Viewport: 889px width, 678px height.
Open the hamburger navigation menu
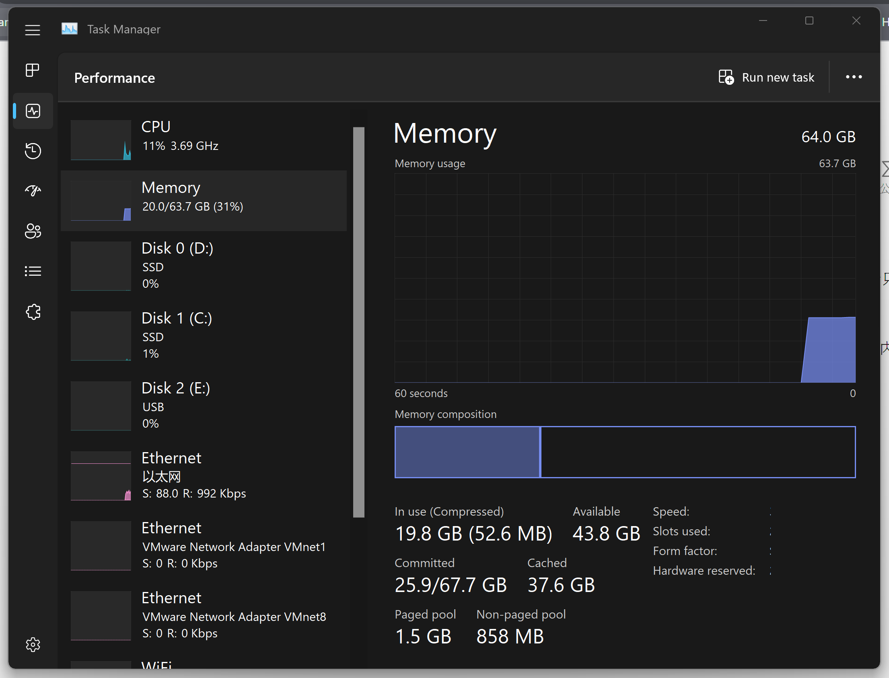[32, 30]
